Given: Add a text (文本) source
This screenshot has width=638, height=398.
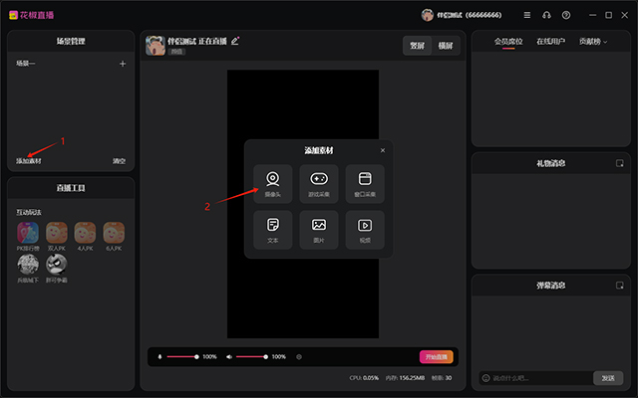Looking at the screenshot, I should point(272,230).
